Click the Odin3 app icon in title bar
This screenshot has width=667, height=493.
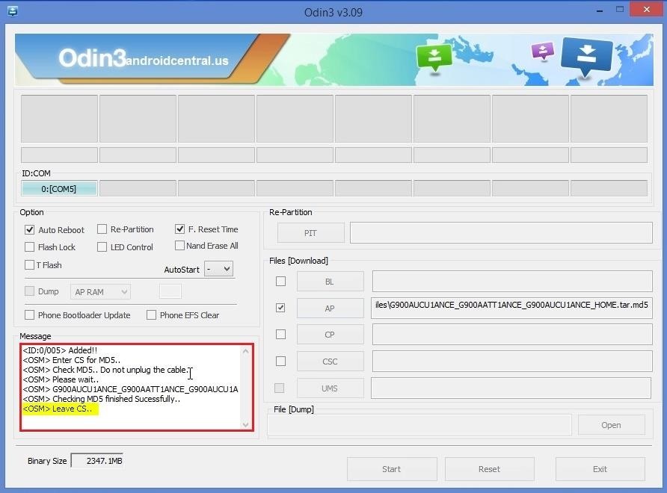click(x=12, y=11)
